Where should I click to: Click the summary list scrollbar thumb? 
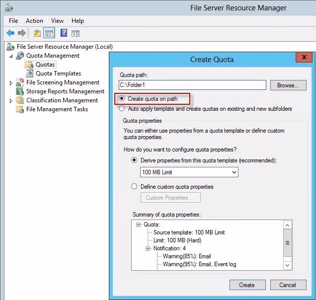coord(287,243)
